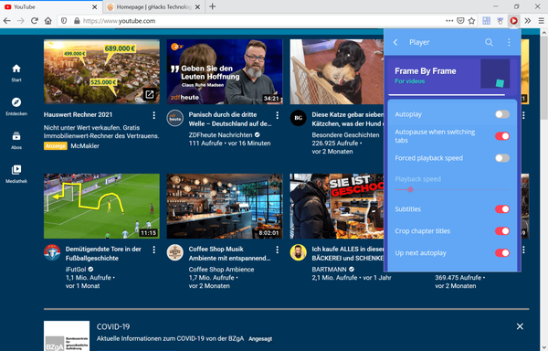This screenshot has width=548, height=351.
Task: Dismiss the COVID-19 information banner
Action: [520, 326]
